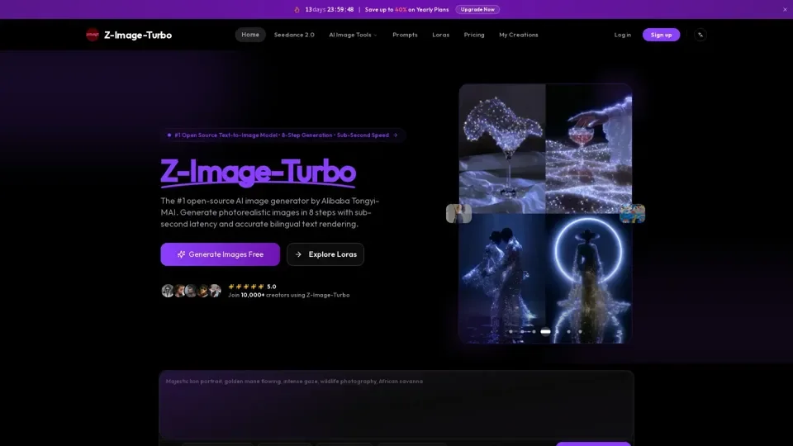Click the #1 Open Source announcement pill

pyautogui.click(x=283, y=135)
